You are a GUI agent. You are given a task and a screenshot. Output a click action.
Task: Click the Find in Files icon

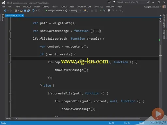click(x=85, y=10)
